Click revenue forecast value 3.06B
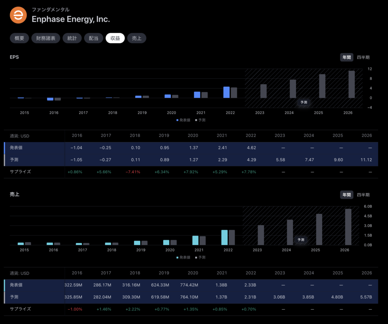The image size is (388, 324). [279, 297]
